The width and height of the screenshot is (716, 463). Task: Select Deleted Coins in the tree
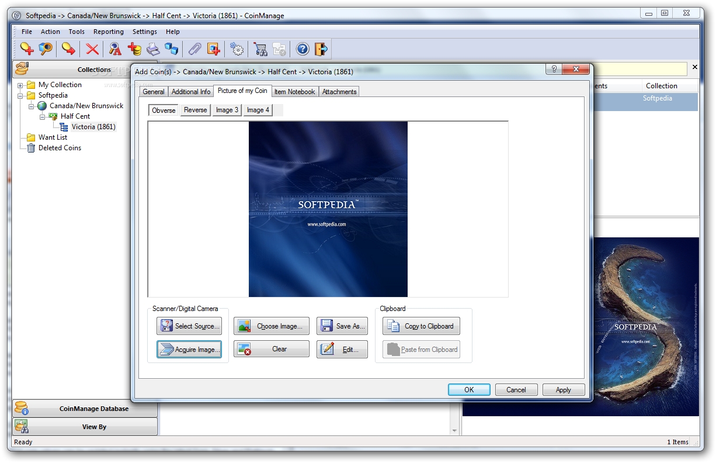(60, 148)
